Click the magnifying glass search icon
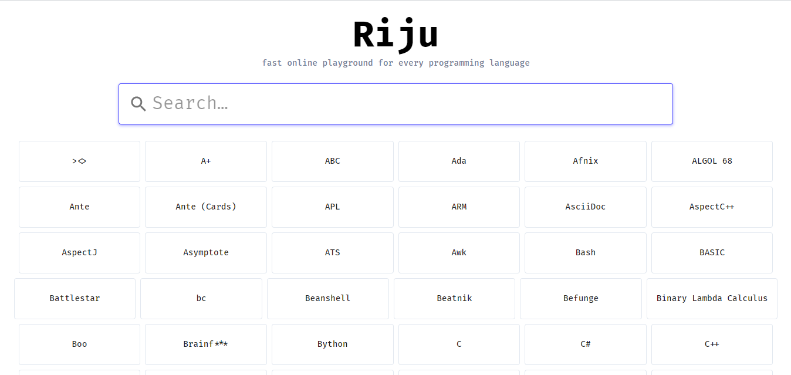791x375 pixels. click(x=138, y=104)
